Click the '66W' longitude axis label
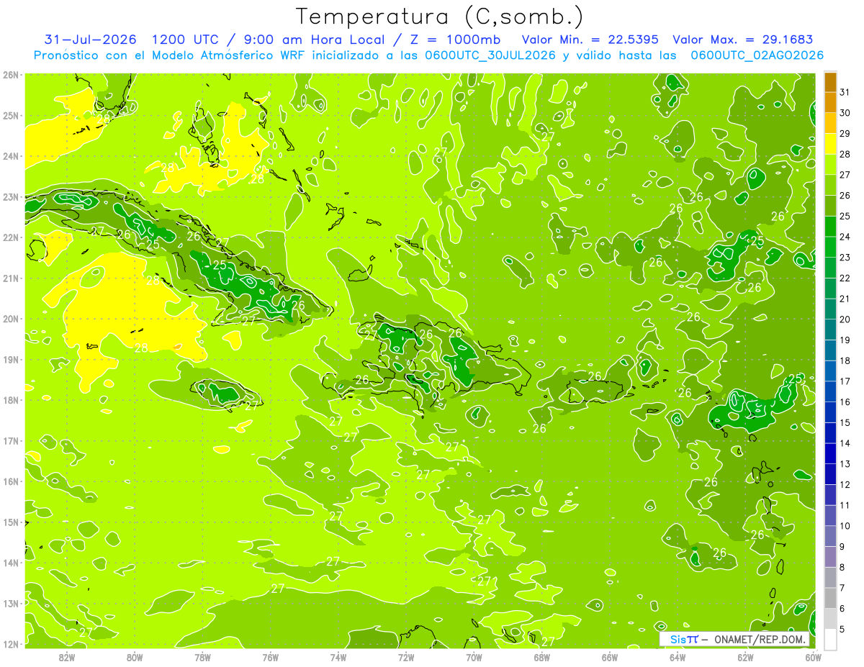This screenshot has height=667, width=864. click(x=610, y=657)
